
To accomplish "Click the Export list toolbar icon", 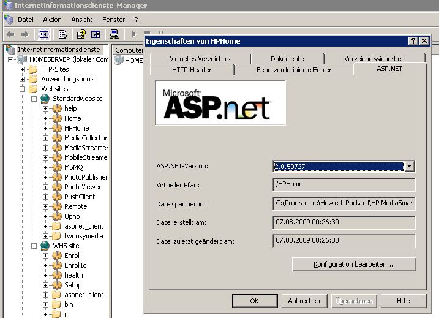I will pos(62,34).
